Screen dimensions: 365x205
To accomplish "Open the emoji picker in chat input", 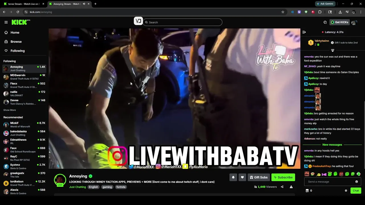I will [x=356, y=182].
